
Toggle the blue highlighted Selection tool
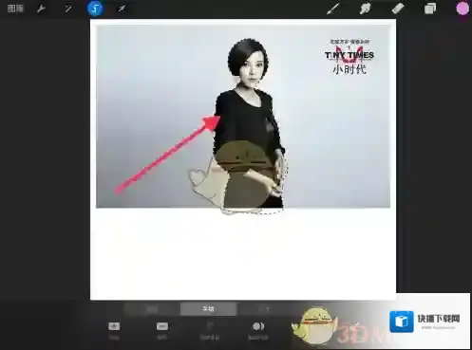pyautogui.click(x=95, y=9)
